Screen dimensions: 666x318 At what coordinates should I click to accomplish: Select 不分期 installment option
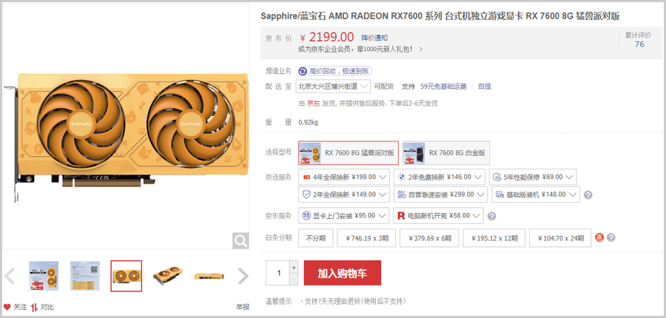point(315,238)
